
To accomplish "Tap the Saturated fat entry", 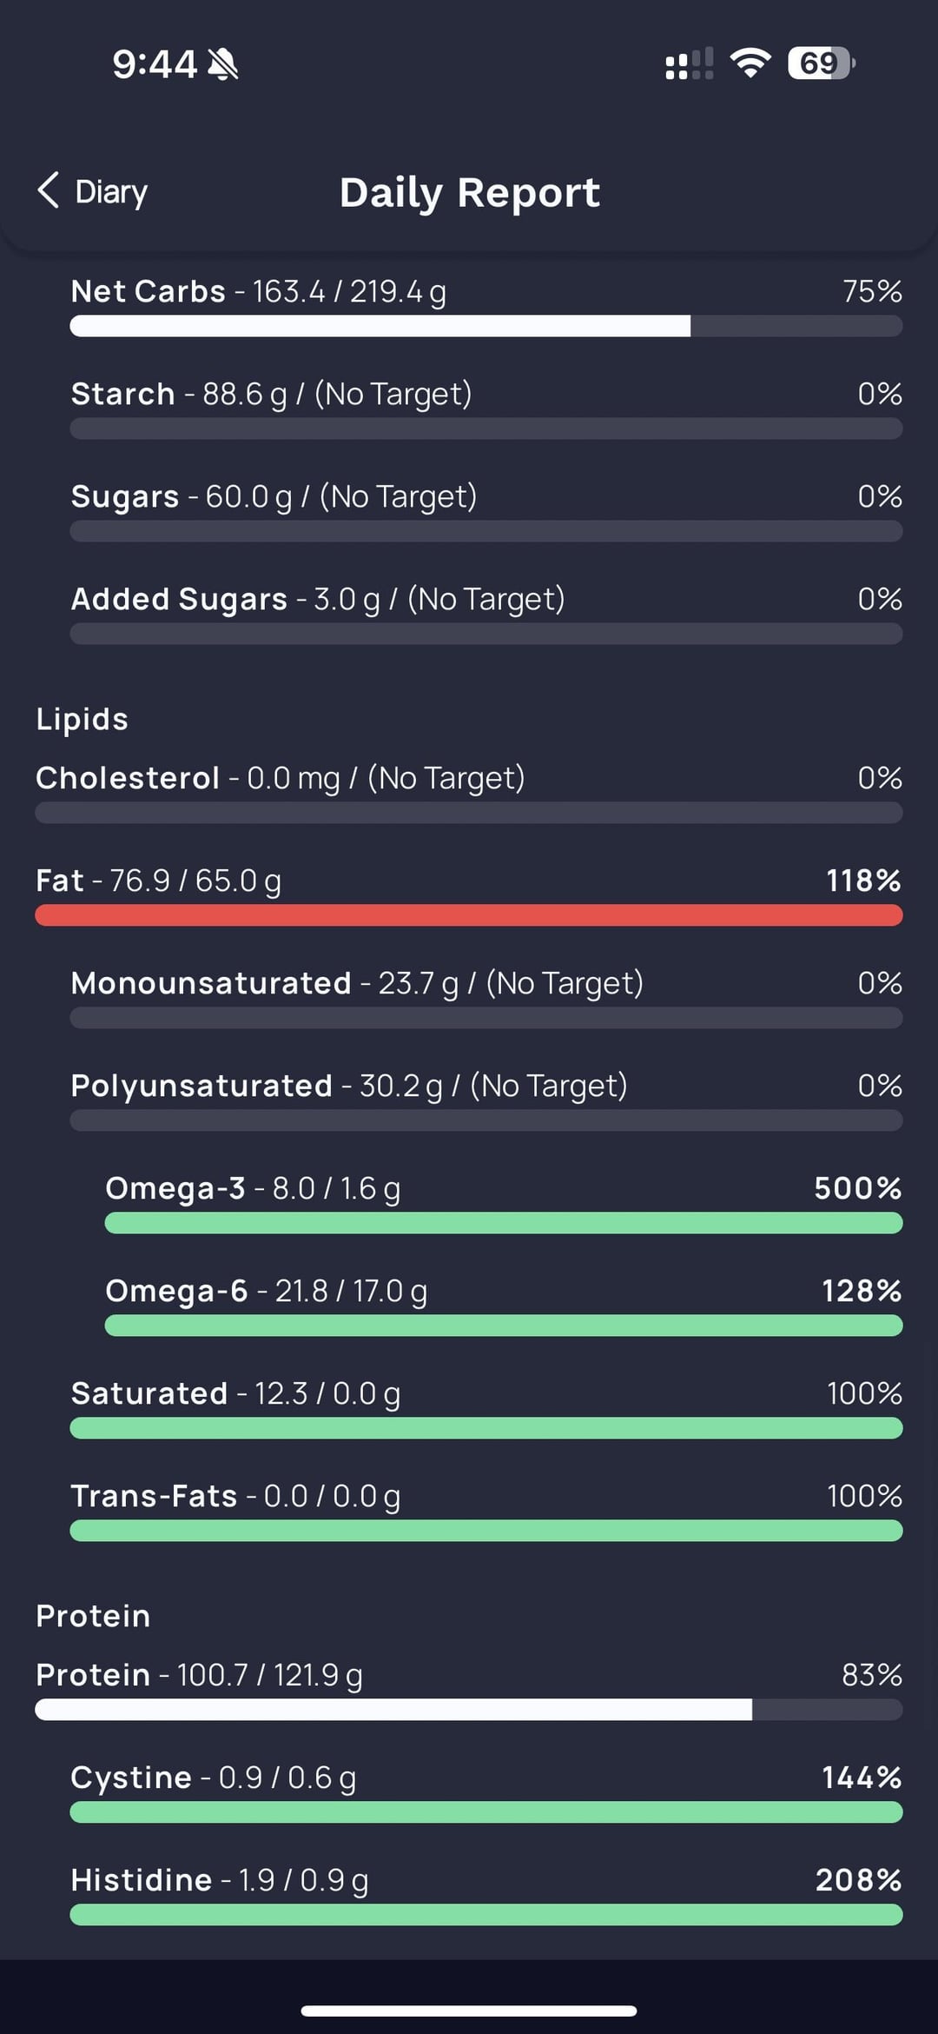I will 235,1393.
